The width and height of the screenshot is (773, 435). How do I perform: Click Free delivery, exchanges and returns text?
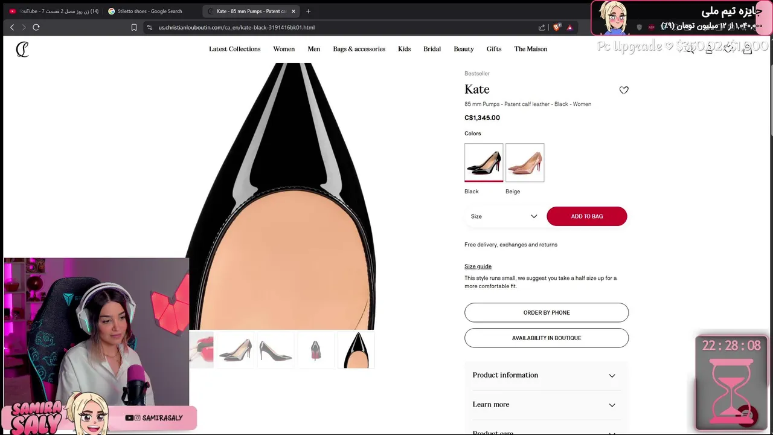click(511, 245)
